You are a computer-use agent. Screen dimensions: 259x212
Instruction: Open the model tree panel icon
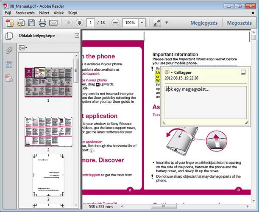pyautogui.click(x=9, y=64)
